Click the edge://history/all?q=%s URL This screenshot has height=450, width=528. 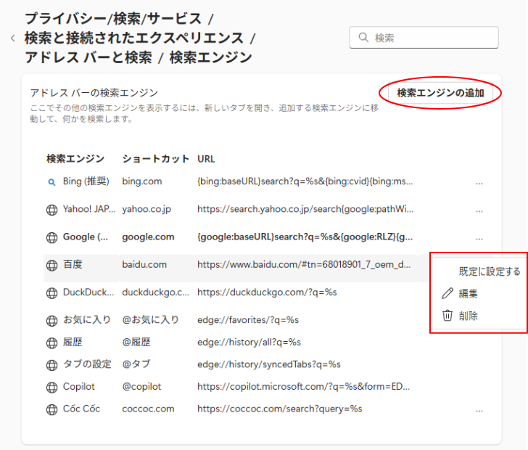click(249, 342)
